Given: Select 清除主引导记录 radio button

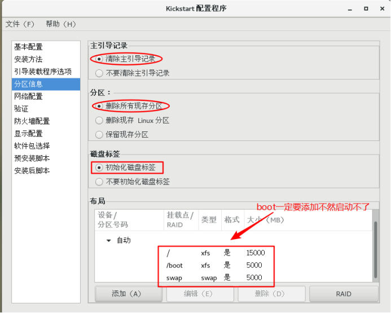Looking at the screenshot, I should (99, 59).
